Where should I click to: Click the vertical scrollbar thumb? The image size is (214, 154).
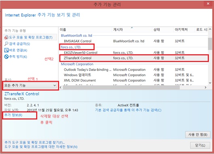210,44
